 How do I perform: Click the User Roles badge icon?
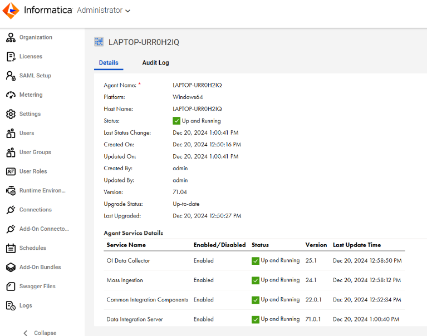11,171
